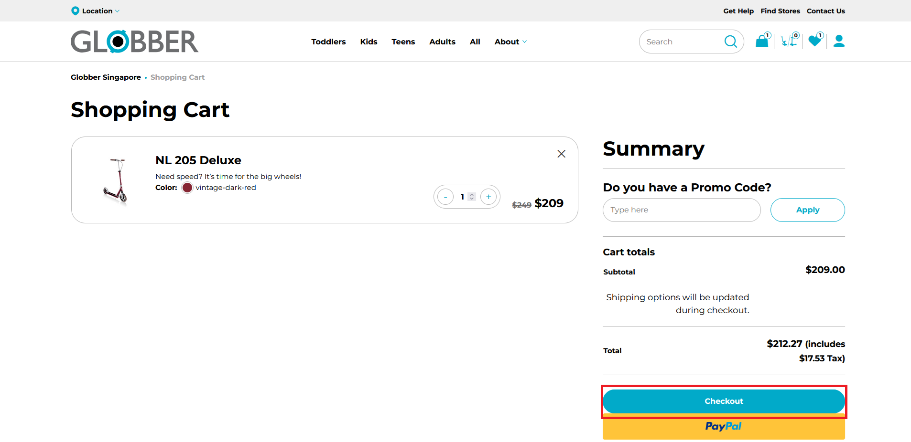Image resolution: width=911 pixels, height=442 pixels.
Task: Click the Shopping Cart breadcrumb text
Action: pos(177,77)
